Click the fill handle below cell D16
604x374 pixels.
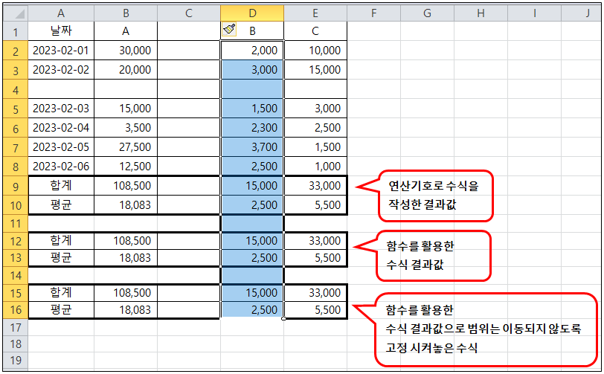[x=283, y=318]
